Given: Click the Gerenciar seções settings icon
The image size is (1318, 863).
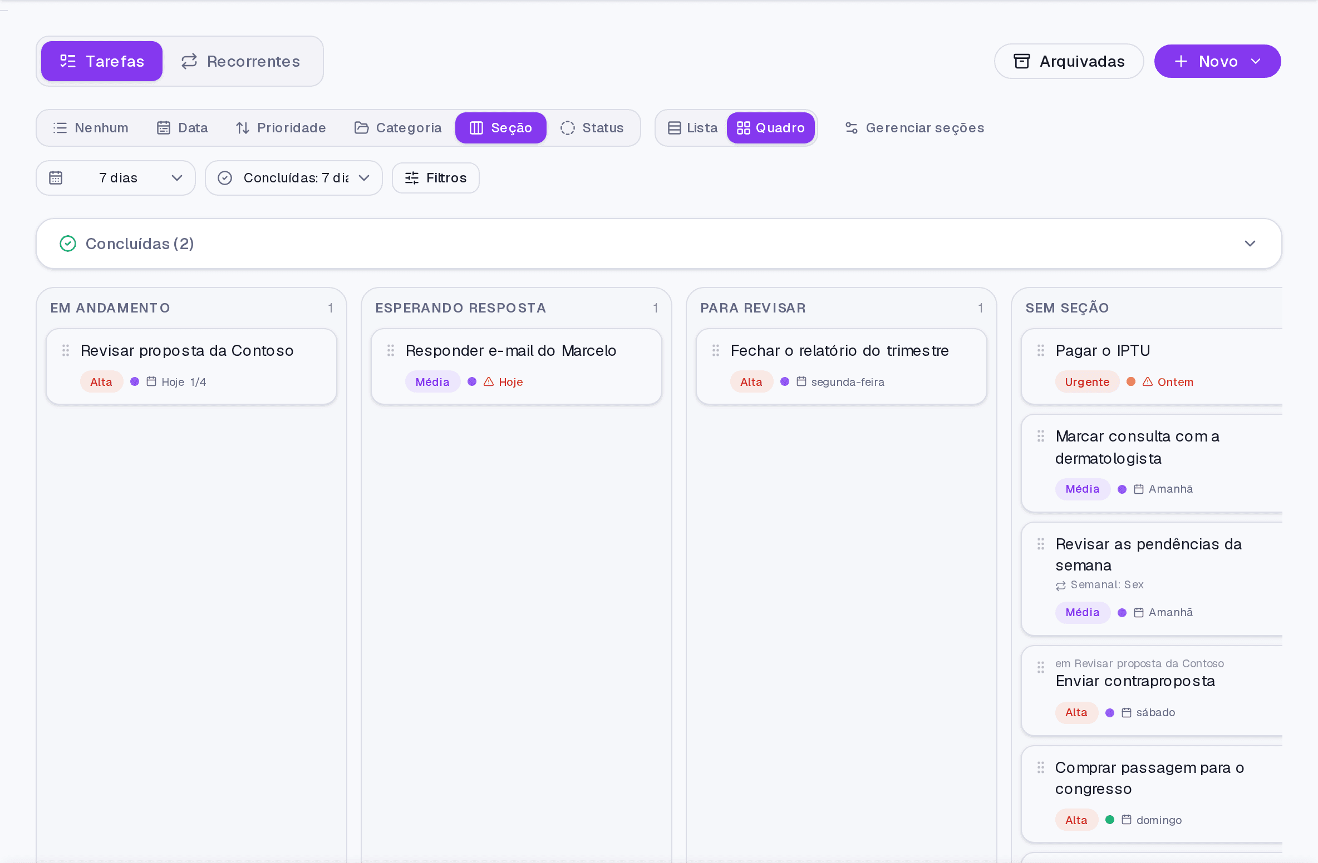Looking at the screenshot, I should (x=852, y=128).
